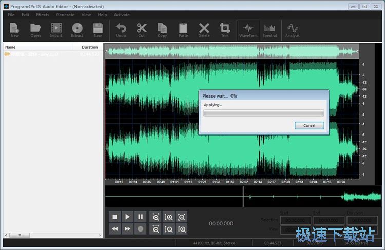385x250 pixels.
Task: Click the zoom-to-selection icon
Action: 181,229
